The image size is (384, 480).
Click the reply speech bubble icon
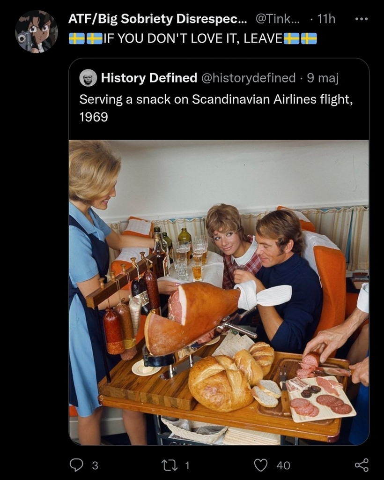[76, 465]
